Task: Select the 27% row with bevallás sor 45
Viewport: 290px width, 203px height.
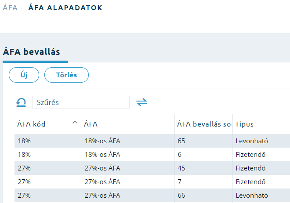Action: coord(152,168)
